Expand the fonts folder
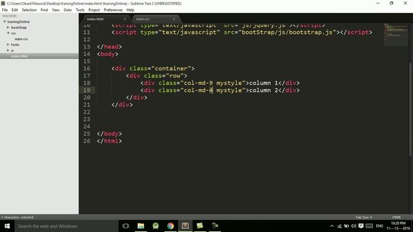The image size is (413, 232). (8, 44)
